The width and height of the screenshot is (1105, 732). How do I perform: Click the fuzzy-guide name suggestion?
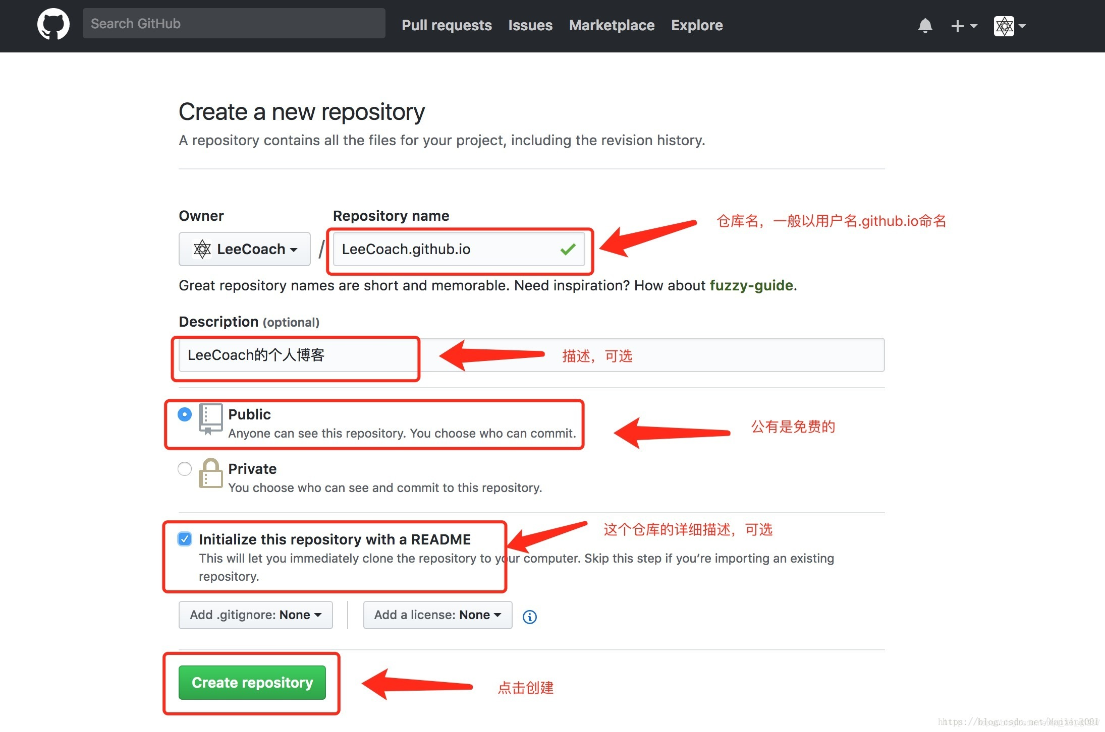pyautogui.click(x=751, y=285)
